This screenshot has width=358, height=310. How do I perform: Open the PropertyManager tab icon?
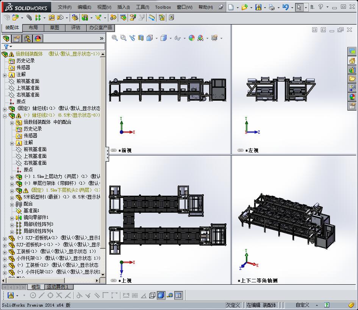(x=17, y=38)
